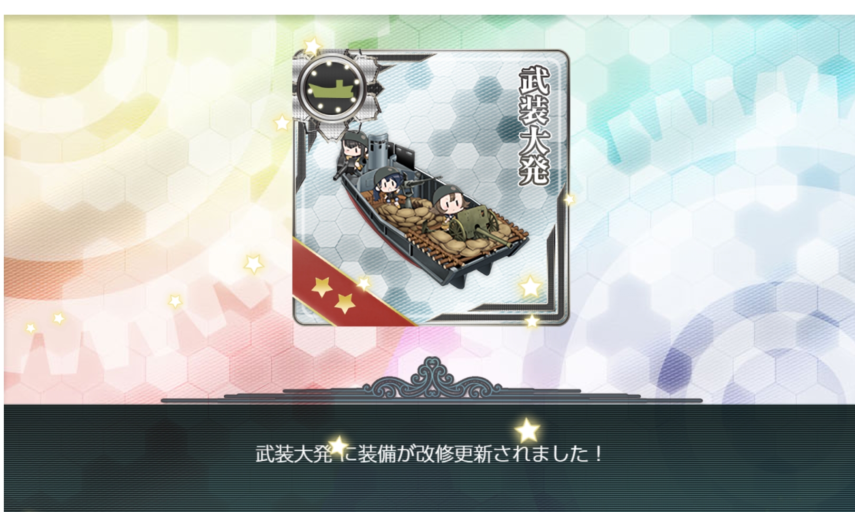Viewport: 855px width, 512px height.
Task: Click the 武装大発 equipment card
Action: (x=430, y=188)
